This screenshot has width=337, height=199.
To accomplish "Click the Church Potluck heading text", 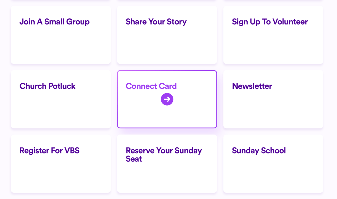I will [47, 86].
